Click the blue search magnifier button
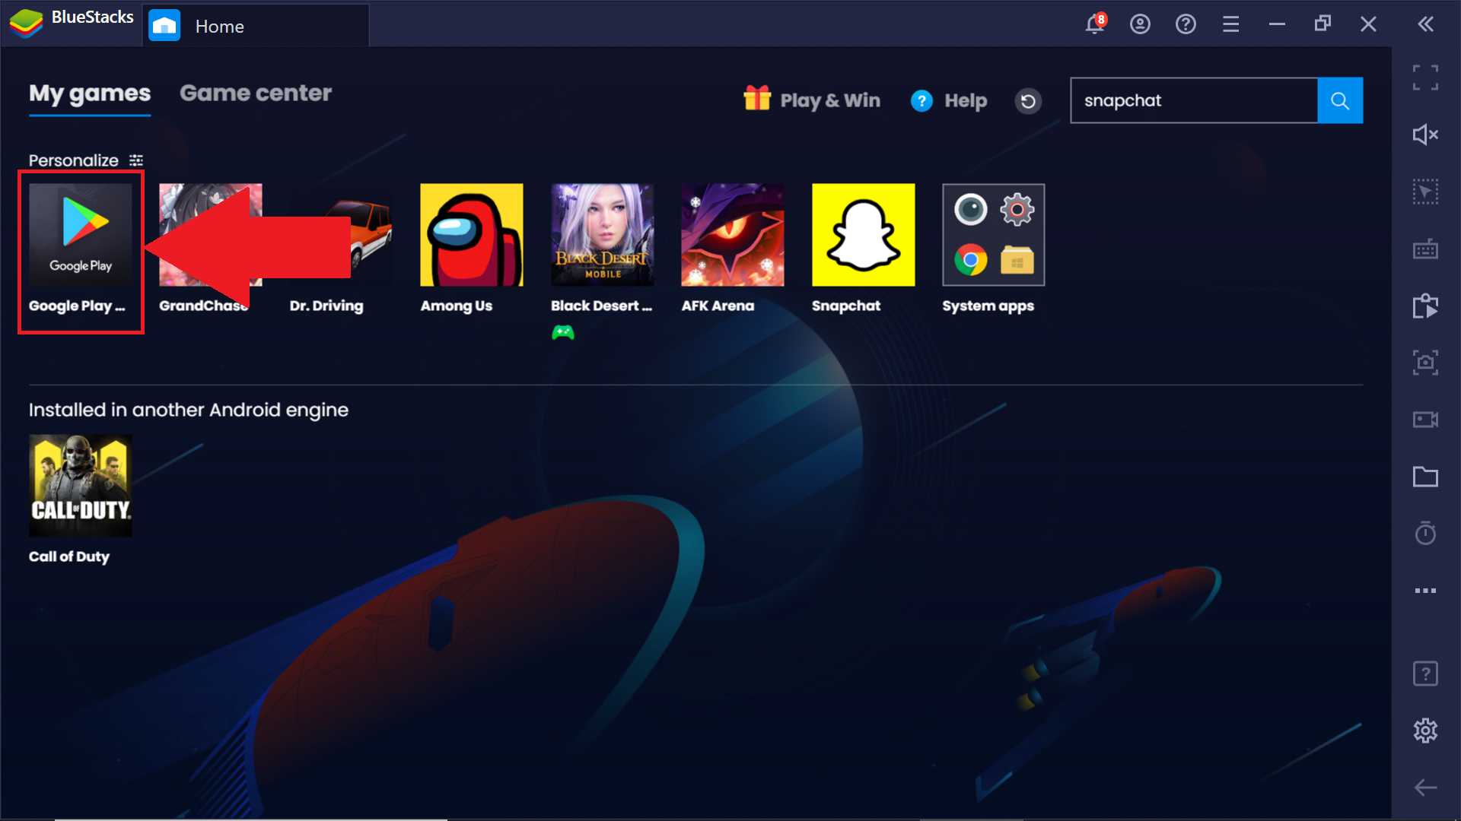This screenshot has width=1461, height=821. tap(1340, 100)
